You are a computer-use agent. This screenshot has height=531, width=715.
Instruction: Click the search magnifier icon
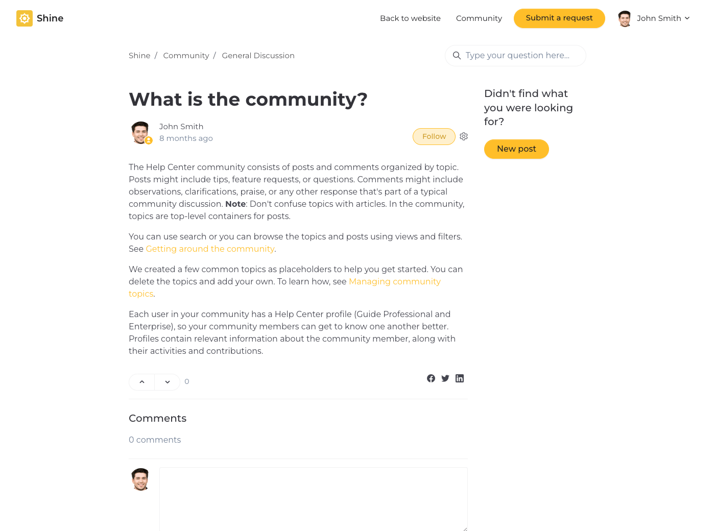pos(457,56)
